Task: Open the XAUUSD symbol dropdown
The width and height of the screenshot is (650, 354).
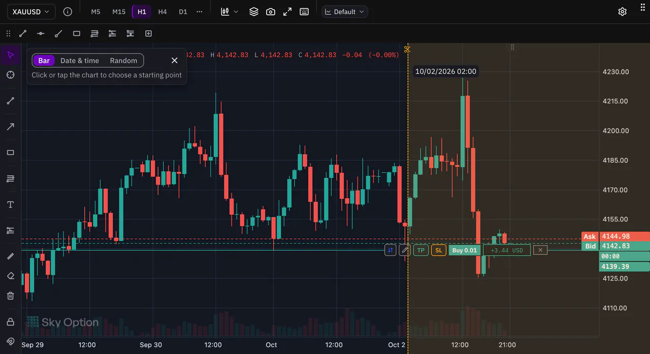Action: pos(31,12)
